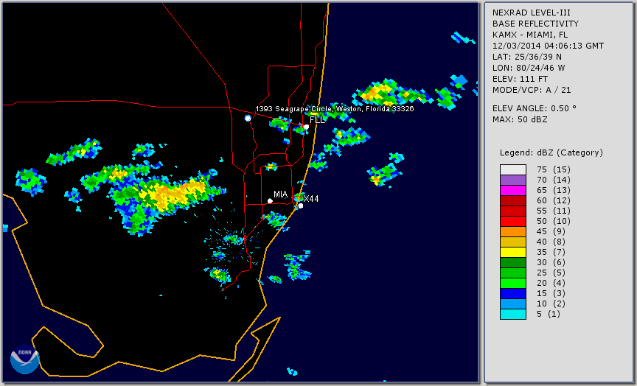Click the ELEV ANGLE: 0.50 ° text
The image size is (637, 386).
(535, 108)
